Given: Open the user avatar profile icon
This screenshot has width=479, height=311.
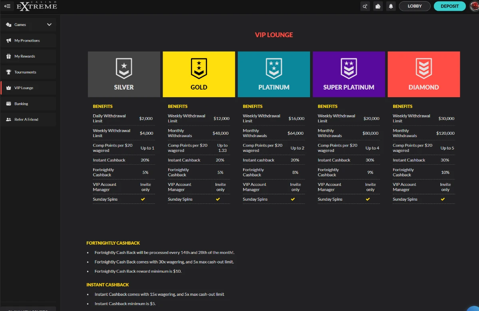Looking at the screenshot, I should pyautogui.click(x=475, y=6).
